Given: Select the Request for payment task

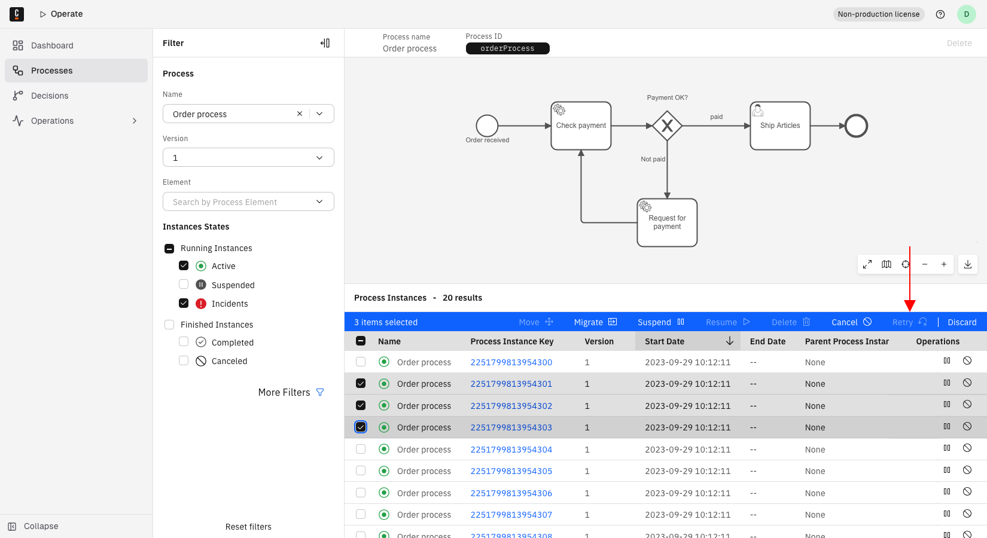Looking at the screenshot, I should (x=667, y=222).
